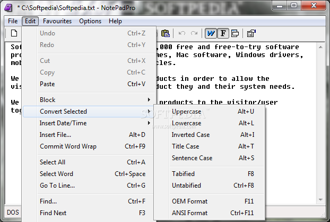Choose Select All
The image size is (330, 222).
(89, 162)
